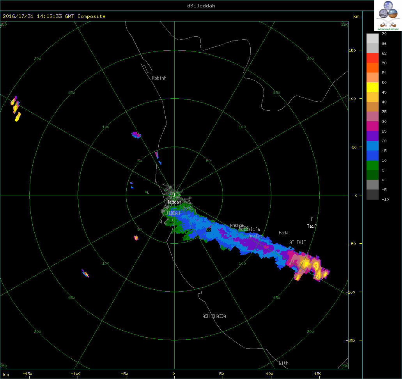The height and width of the screenshot is (379, 402).
Task: Click the word Composite in the header
Action: pyautogui.click(x=92, y=16)
